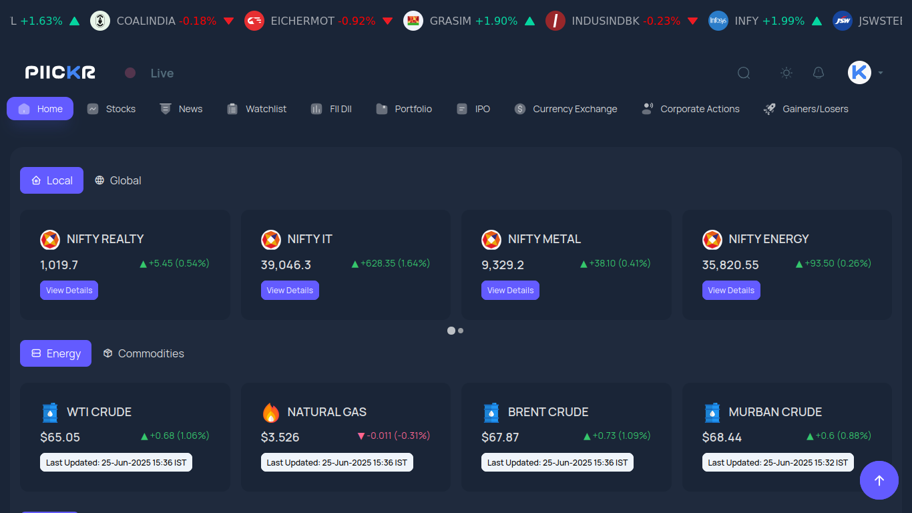Select the Local markets toggle

(x=51, y=180)
